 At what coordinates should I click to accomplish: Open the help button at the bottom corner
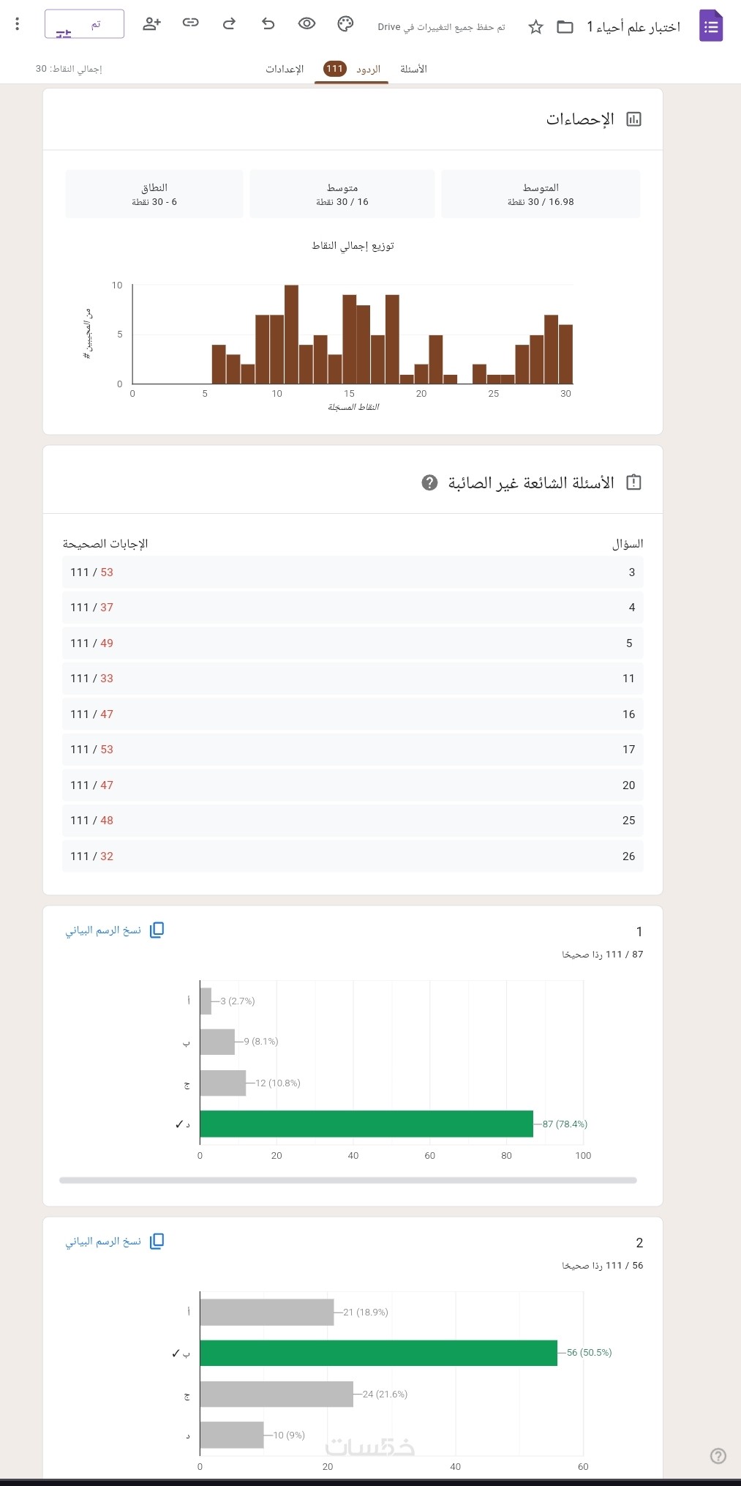(718, 1456)
